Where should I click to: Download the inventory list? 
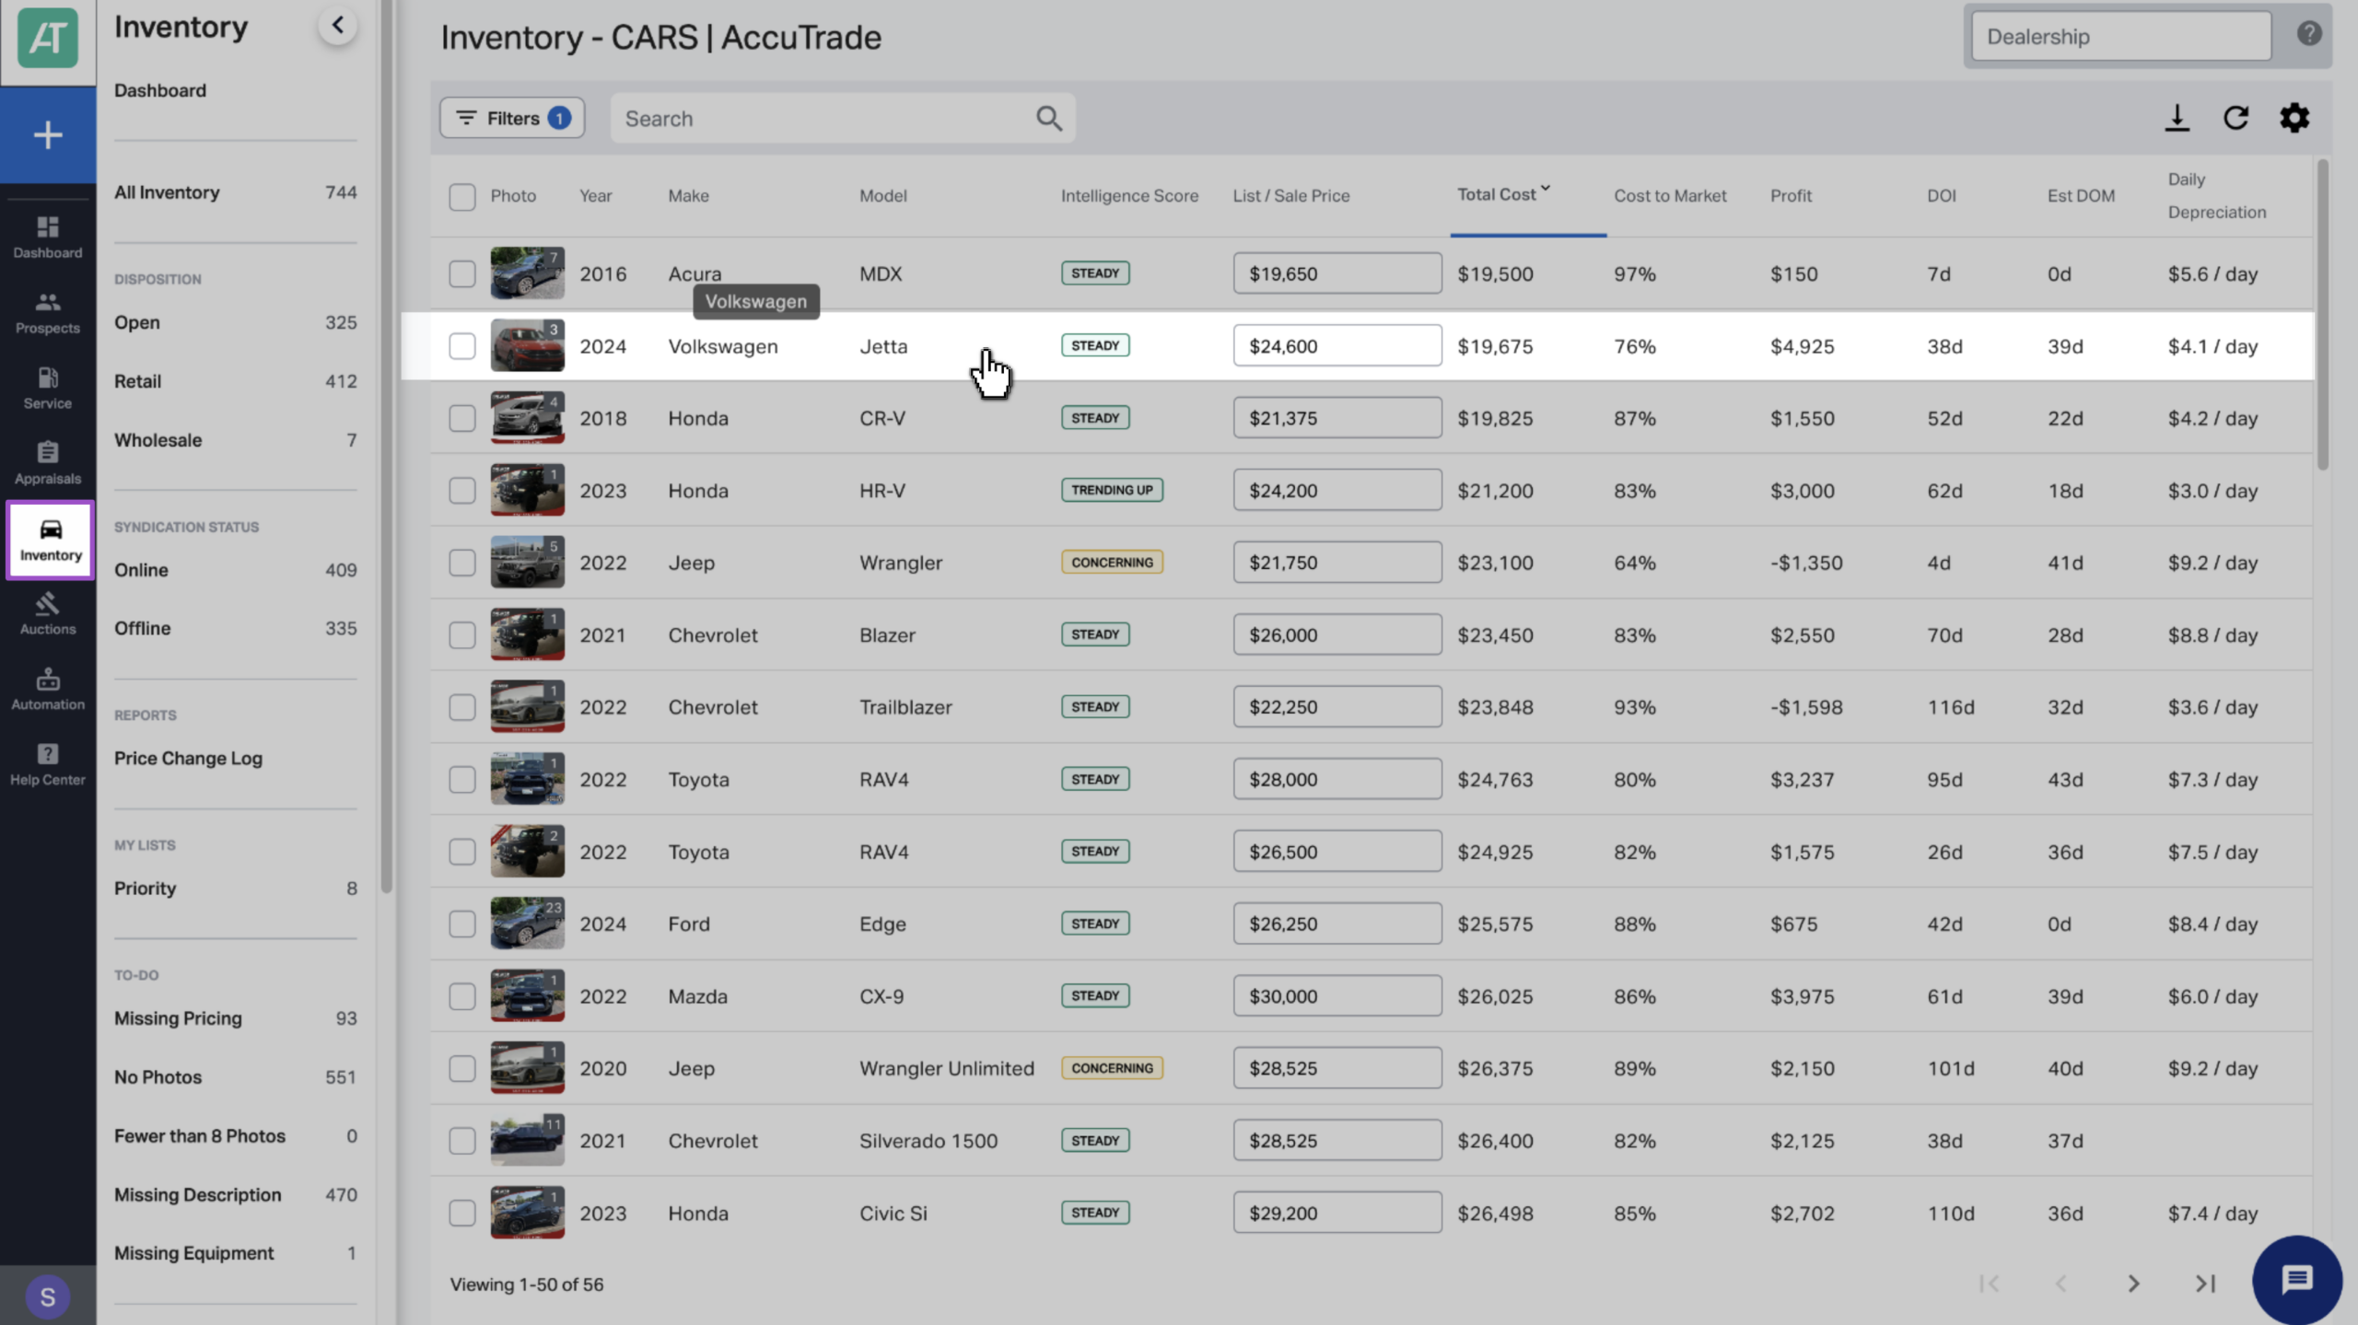2177,118
